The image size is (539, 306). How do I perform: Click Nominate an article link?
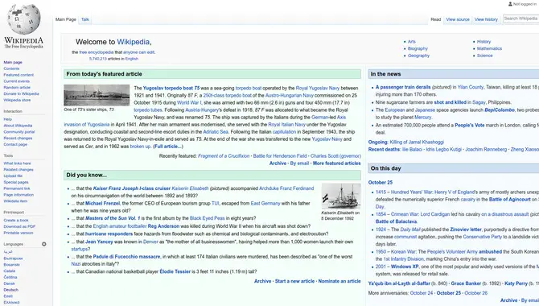339,281
